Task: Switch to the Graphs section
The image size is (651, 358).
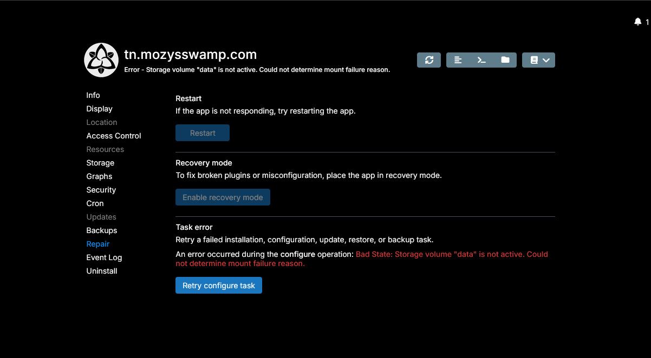Action: coord(99,176)
